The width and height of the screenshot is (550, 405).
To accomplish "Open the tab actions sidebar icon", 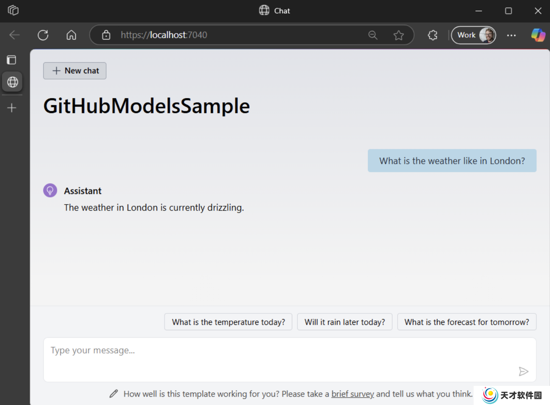I will coord(12,60).
